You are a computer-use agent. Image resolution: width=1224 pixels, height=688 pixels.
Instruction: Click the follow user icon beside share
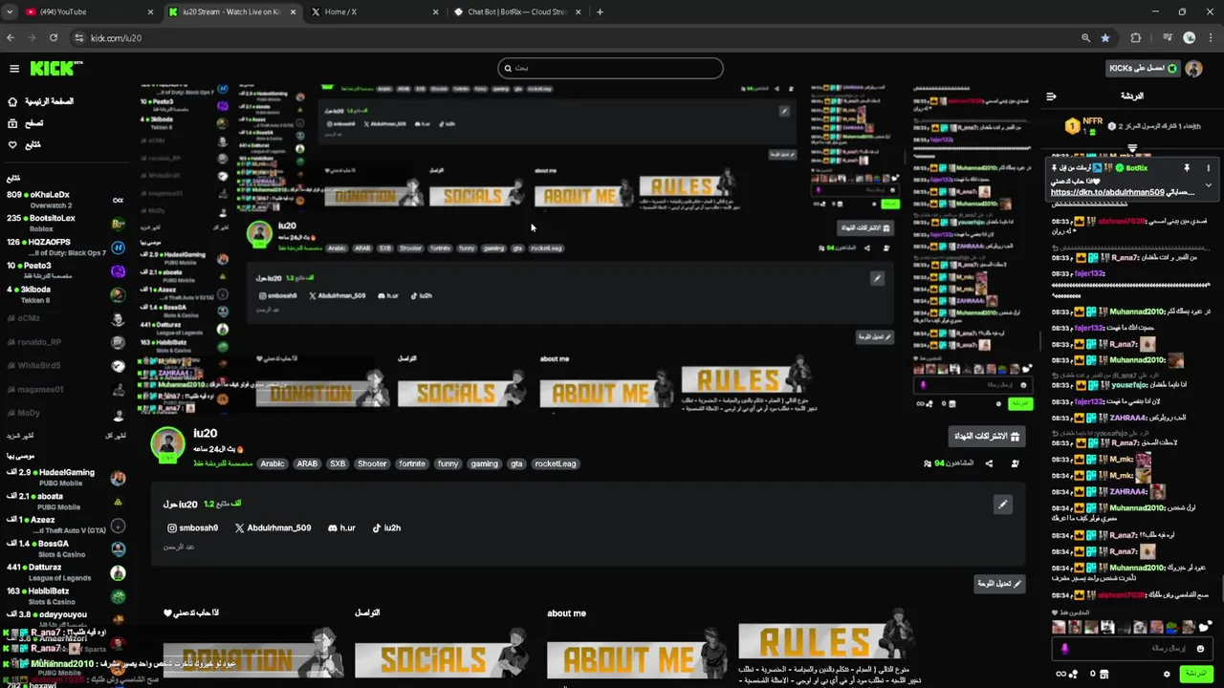(x=1015, y=463)
